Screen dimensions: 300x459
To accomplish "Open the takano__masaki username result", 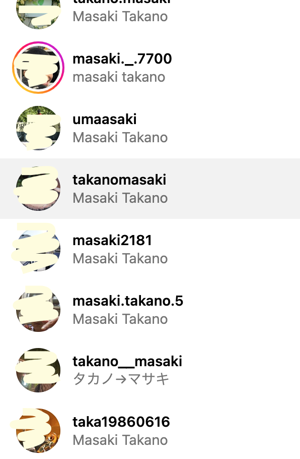I will point(127,362).
